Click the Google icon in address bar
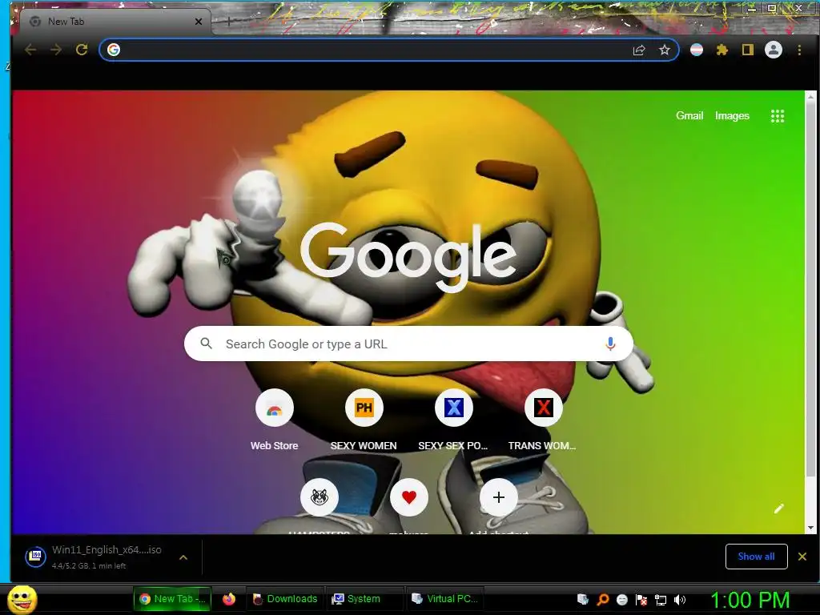This screenshot has width=820, height=615. click(x=114, y=50)
